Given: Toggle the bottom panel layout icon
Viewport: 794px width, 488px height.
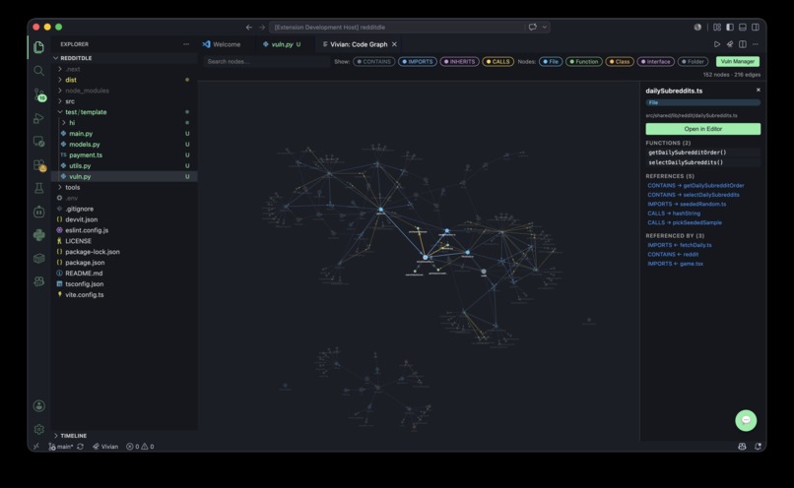Looking at the screenshot, I should tap(743, 28).
